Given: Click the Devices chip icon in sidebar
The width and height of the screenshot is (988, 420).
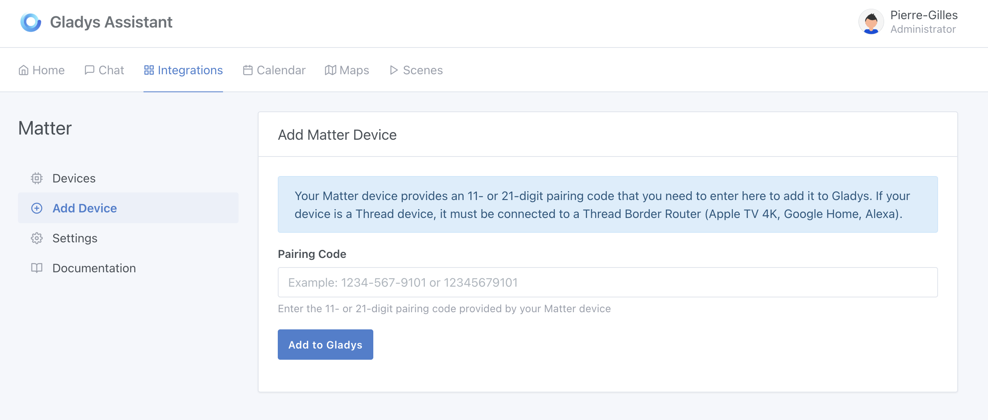Looking at the screenshot, I should [x=36, y=178].
